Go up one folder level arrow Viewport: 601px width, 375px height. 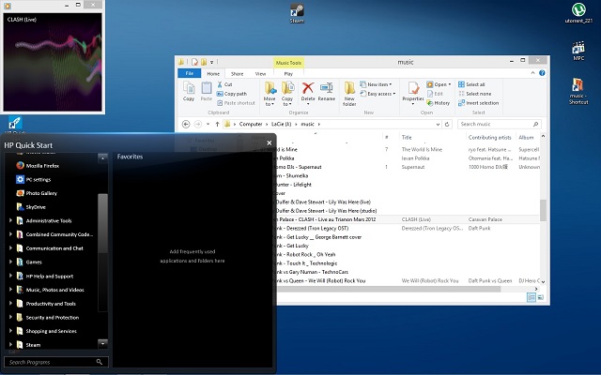pos(217,124)
